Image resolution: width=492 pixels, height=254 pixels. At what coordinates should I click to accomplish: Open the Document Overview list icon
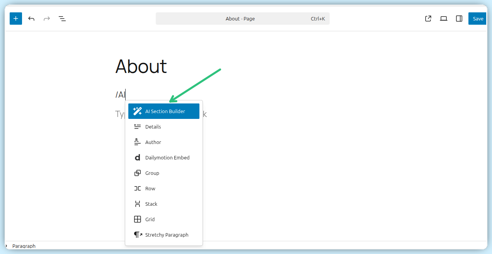click(62, 19)
